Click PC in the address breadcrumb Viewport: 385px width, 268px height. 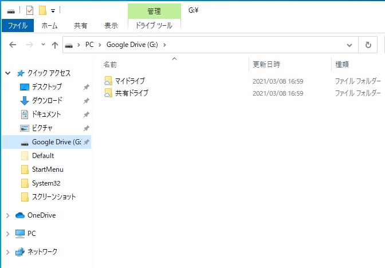[x=90, y=45]
